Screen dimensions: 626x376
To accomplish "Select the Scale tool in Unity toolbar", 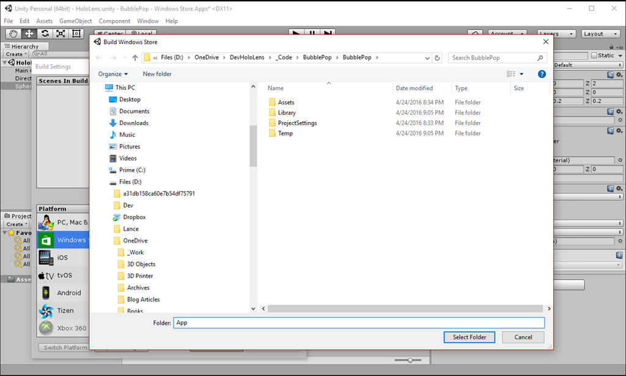I will click(61, 34).
